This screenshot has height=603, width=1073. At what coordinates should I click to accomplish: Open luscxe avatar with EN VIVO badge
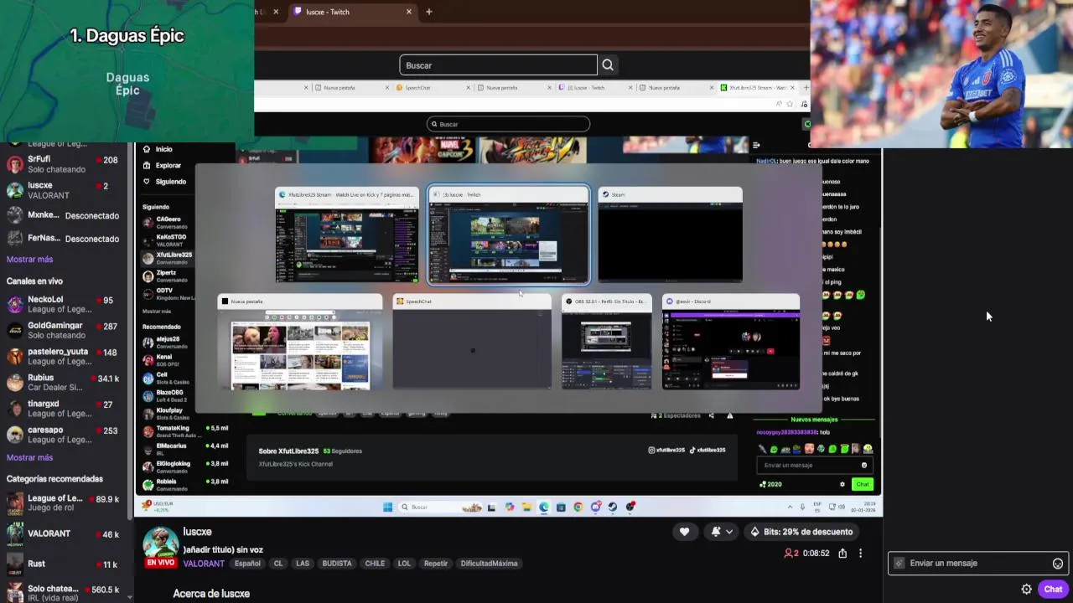pos(160,546)
